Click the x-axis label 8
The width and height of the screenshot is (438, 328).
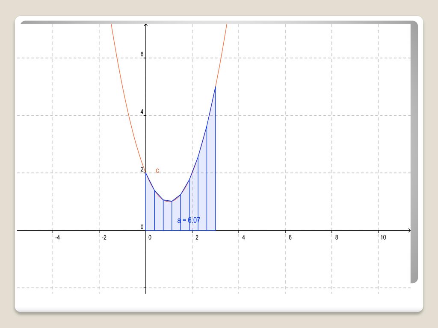(x=337, y=237)
